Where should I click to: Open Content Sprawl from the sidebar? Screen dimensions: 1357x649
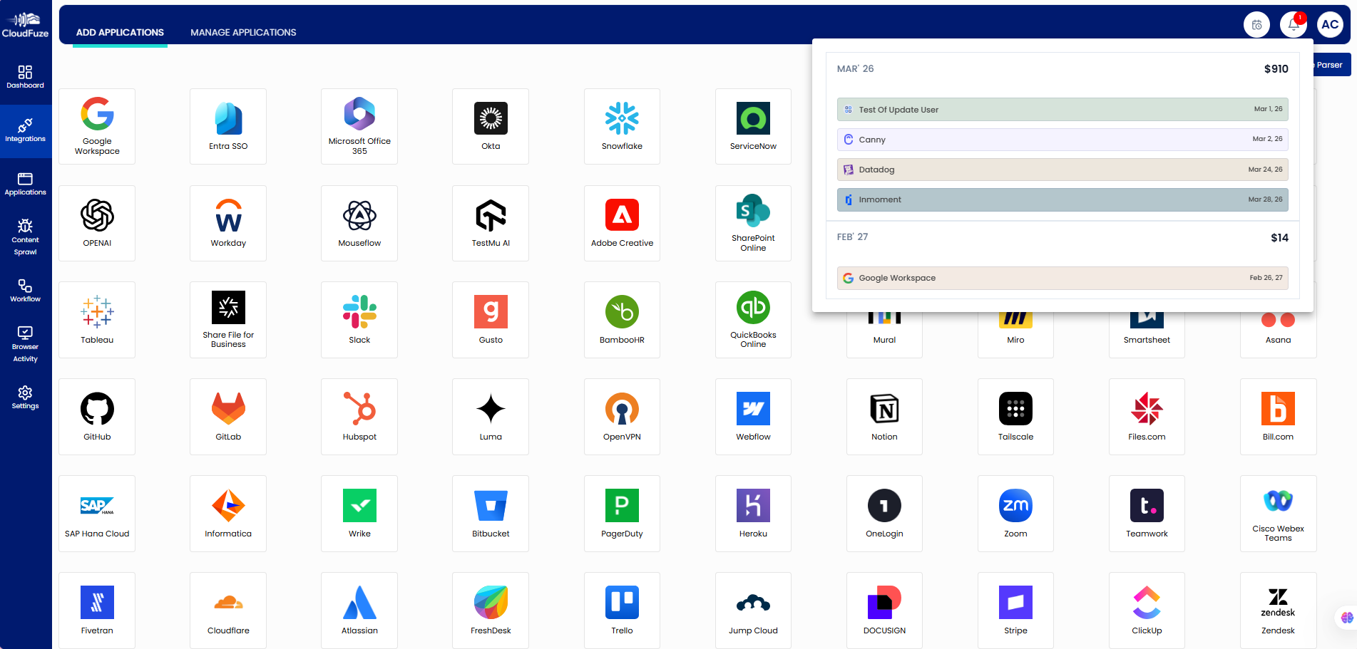pos(25,237)
